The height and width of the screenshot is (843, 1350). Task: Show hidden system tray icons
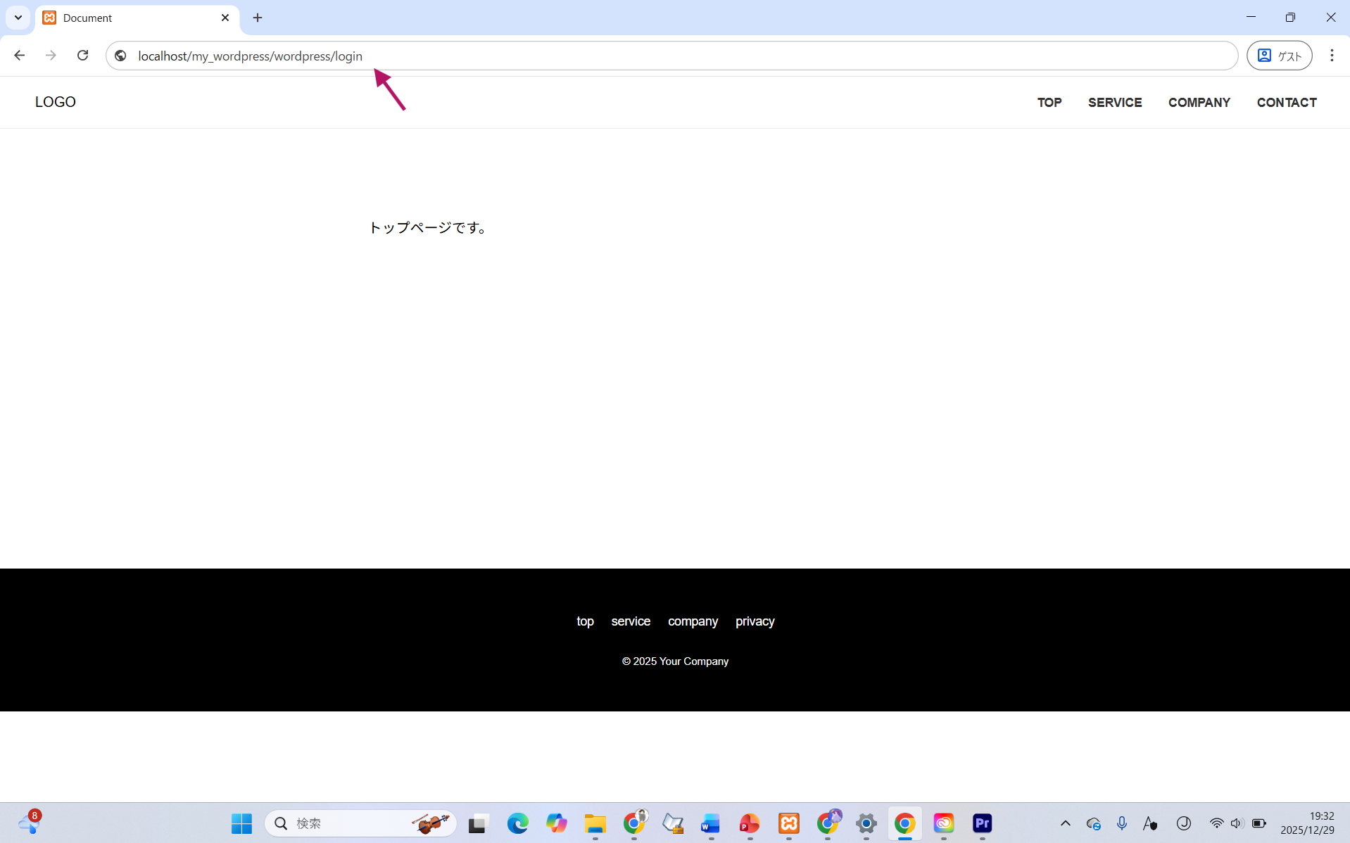click(1065, 823)
